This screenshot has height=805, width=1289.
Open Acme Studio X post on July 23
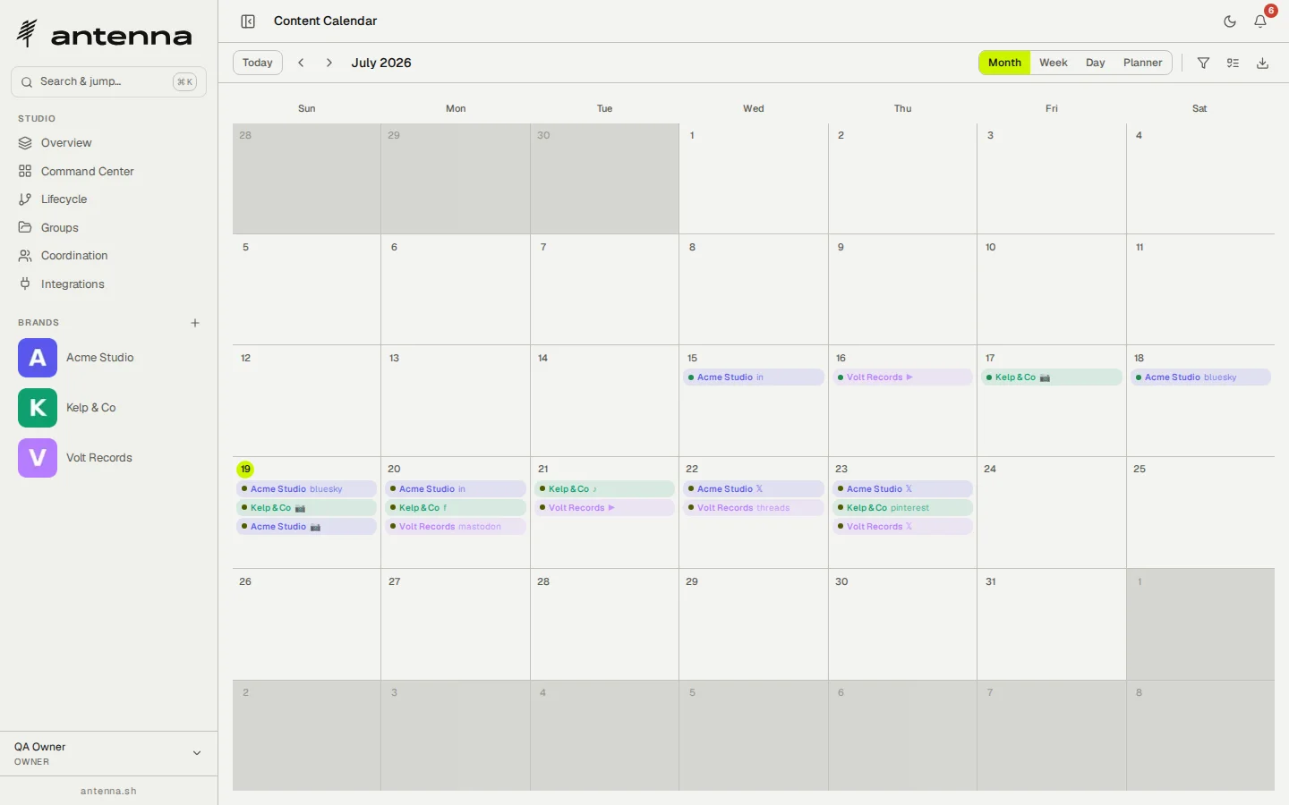point(902,489)
